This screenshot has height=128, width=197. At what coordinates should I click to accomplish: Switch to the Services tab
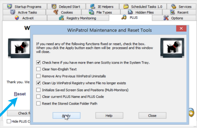coord(182,6)
